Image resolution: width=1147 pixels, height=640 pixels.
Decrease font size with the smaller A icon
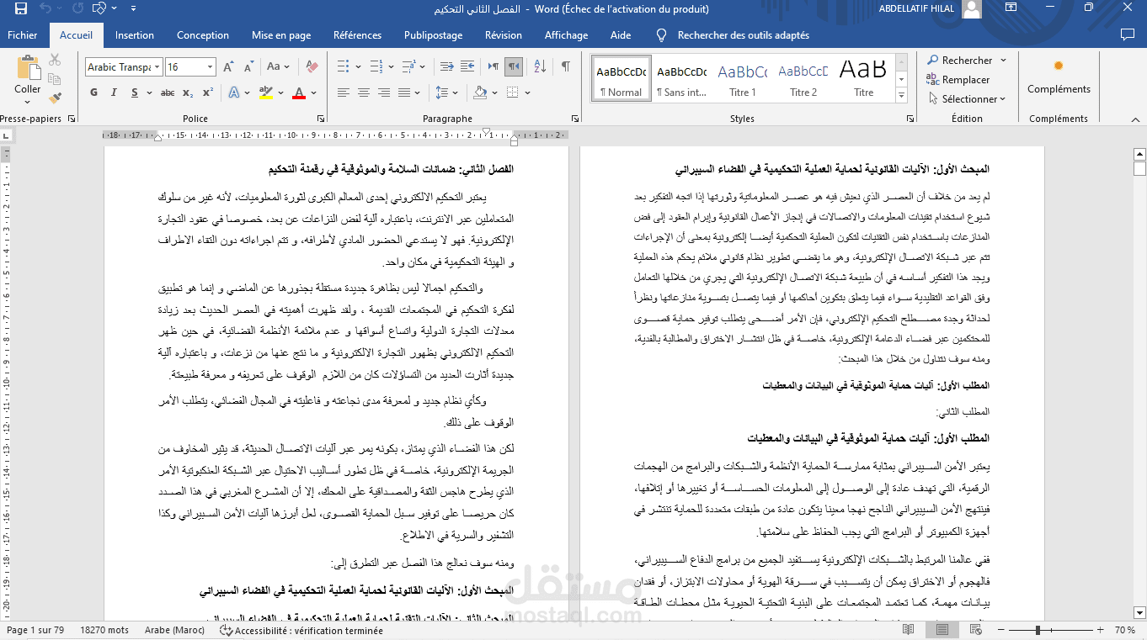click(x=248, y=66)
